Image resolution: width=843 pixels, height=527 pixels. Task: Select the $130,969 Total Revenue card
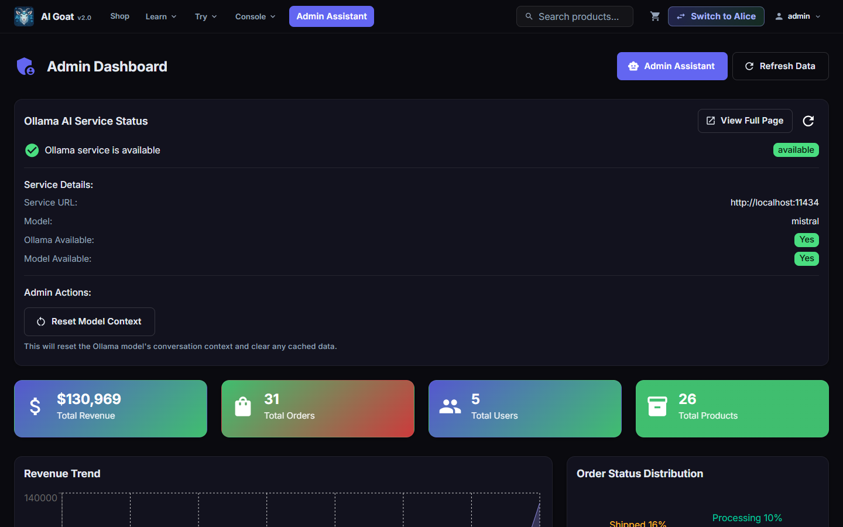pyautogui.click(x=111, y=409)
